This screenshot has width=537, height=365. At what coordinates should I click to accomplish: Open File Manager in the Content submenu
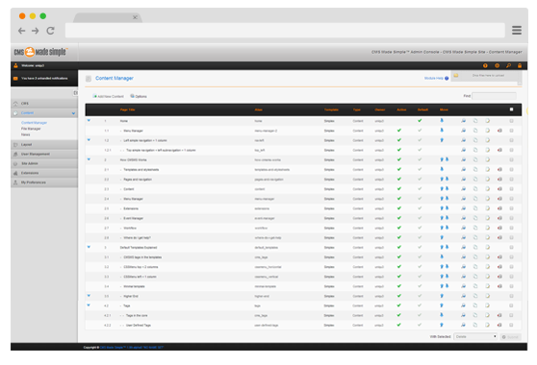point(31,129)
